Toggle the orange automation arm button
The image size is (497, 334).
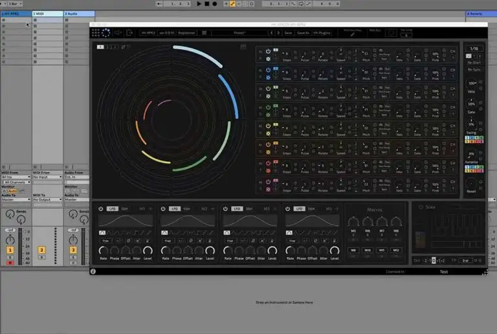(x=232, y=4)
